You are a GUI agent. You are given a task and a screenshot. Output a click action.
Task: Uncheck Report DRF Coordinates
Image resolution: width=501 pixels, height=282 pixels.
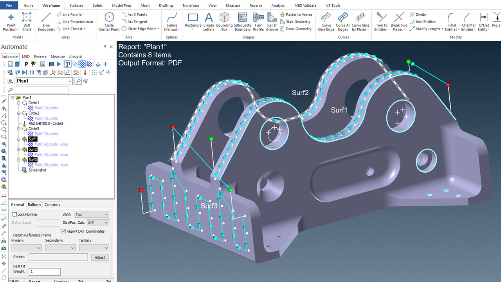pos(64,231)
